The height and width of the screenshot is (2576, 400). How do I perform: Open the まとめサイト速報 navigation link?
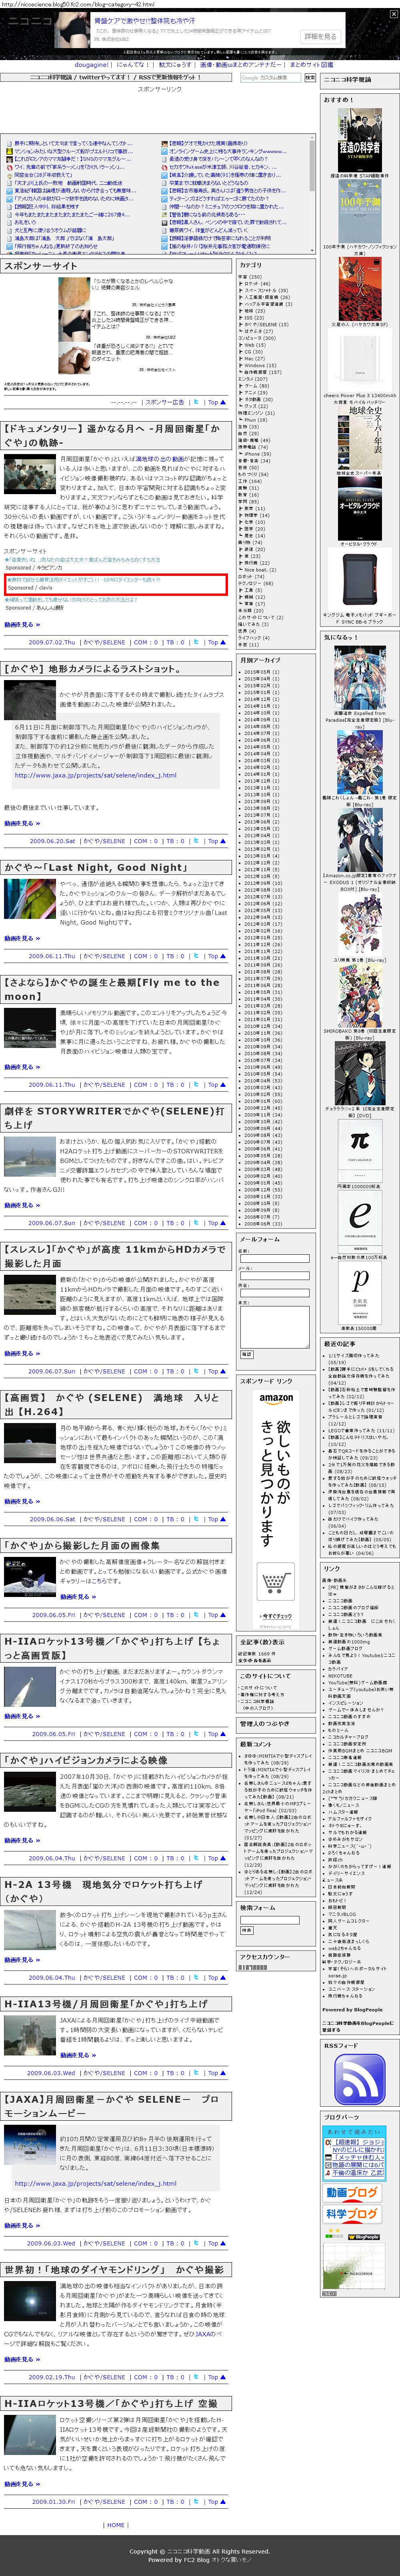(311, 65)
